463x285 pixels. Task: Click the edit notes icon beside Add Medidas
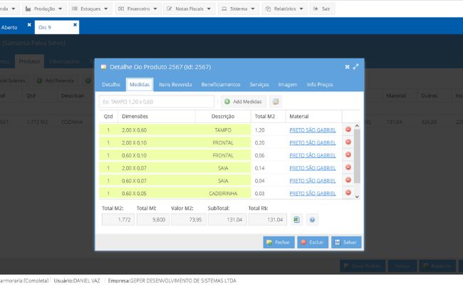(x=276, y=102)
